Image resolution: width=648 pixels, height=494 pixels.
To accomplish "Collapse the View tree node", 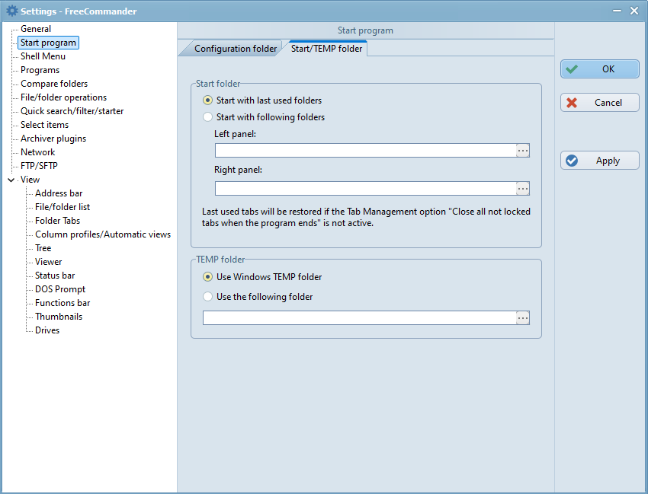I will pyautogui.click(x=11, y=180).
